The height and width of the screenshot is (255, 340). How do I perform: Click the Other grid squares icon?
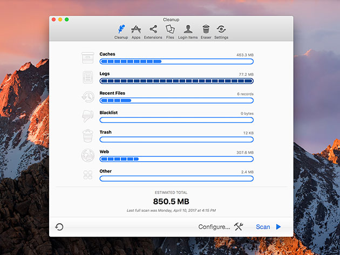click(88, 175)
